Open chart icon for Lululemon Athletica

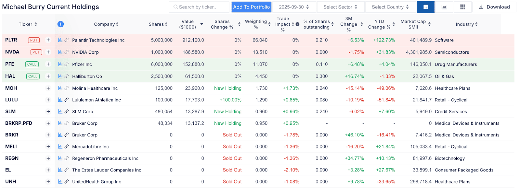click(60, 100)
